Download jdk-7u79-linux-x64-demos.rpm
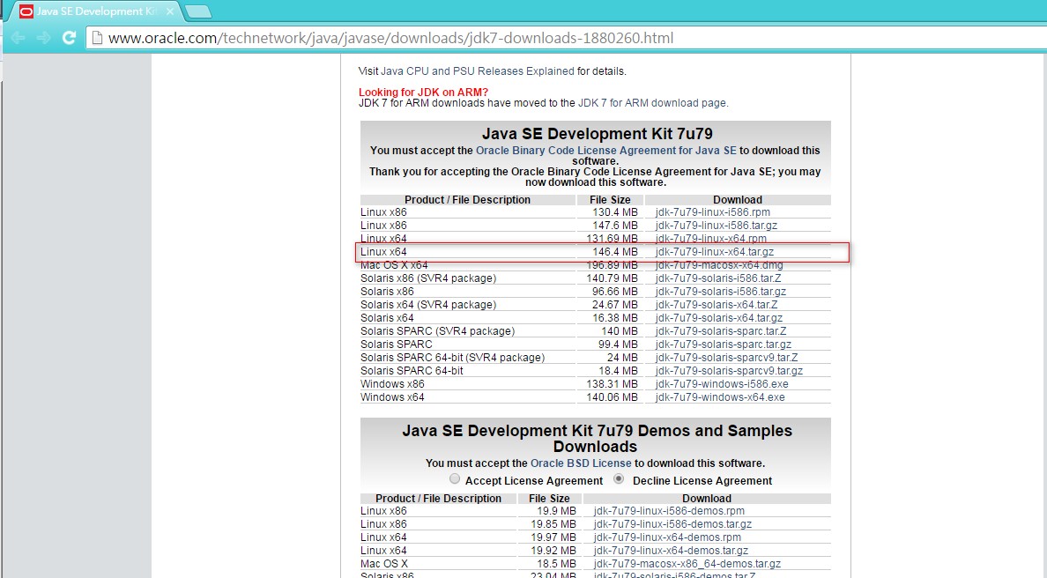This screenshot has width=1047, height=578. click(667, 537)
